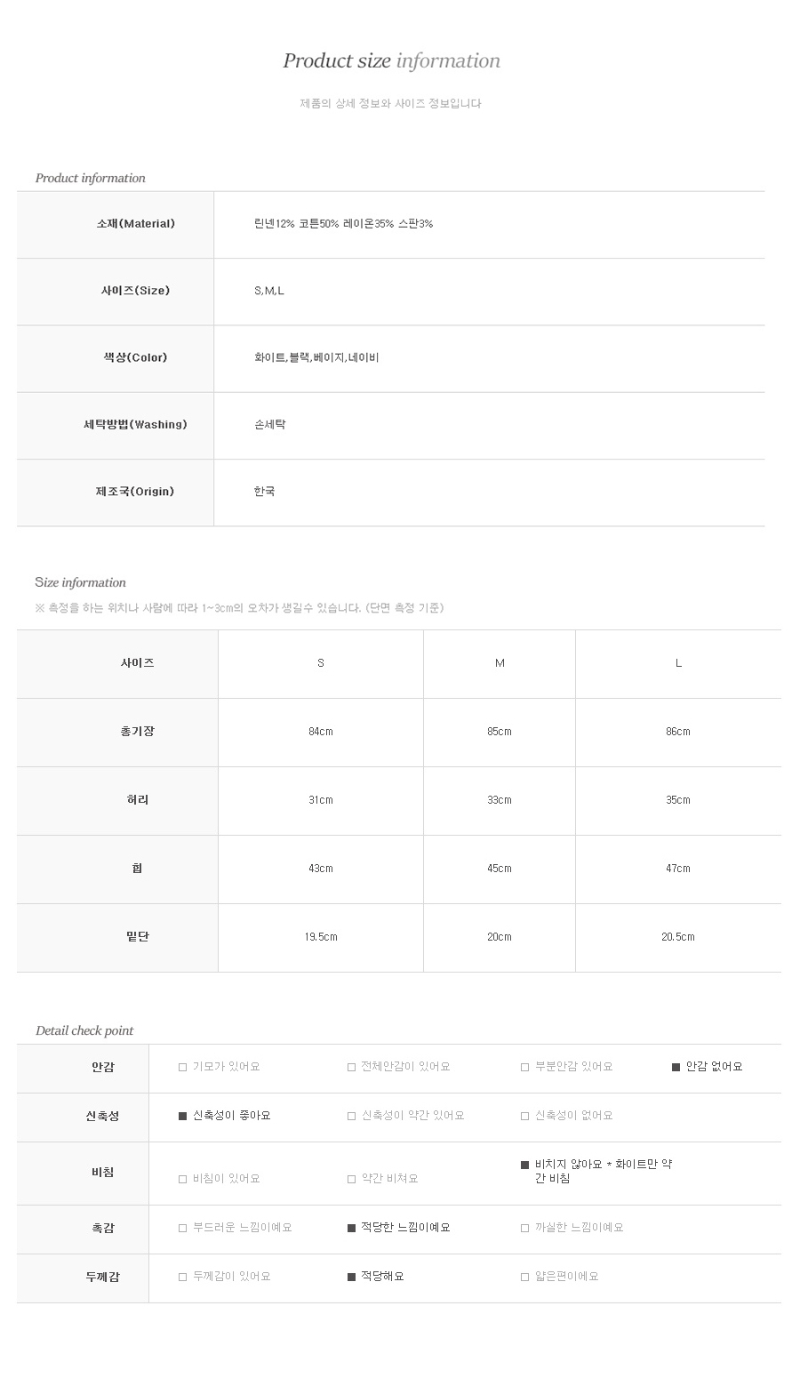Check the '까실한 느낌이에요' checkbox
Screen dimensions: 800x1378
pos(524,1228)
